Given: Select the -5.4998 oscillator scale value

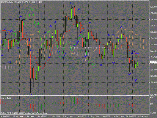Looking at the screenshot, I should (x=153, y=113).
